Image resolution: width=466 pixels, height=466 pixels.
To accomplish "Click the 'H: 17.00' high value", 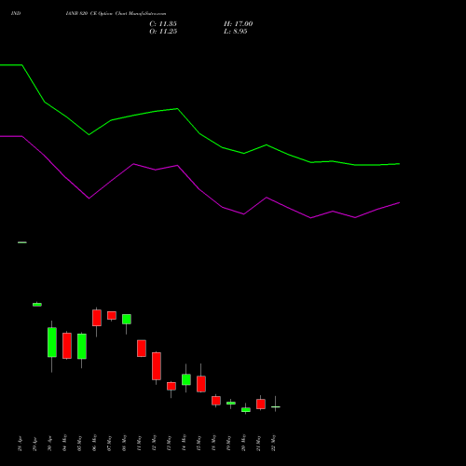I will [239, 24].
